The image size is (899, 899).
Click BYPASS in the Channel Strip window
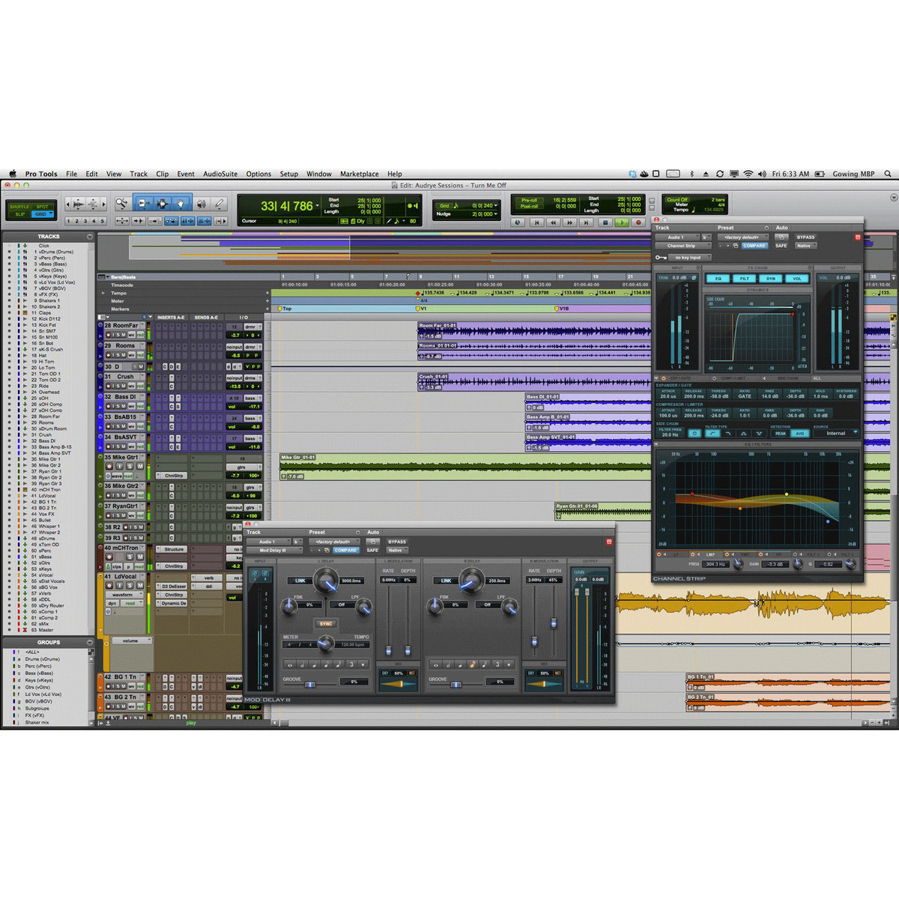pyautogui.click(x=806, y=237)
